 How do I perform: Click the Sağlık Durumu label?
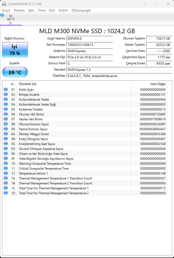[x=14, y=38]
